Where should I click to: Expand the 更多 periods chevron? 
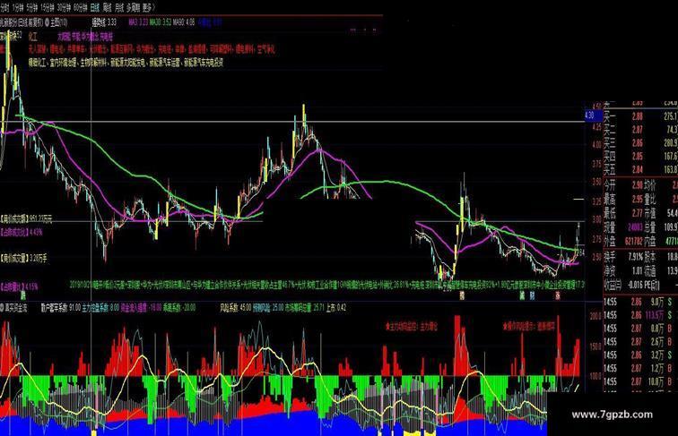(x=149, y=7)
